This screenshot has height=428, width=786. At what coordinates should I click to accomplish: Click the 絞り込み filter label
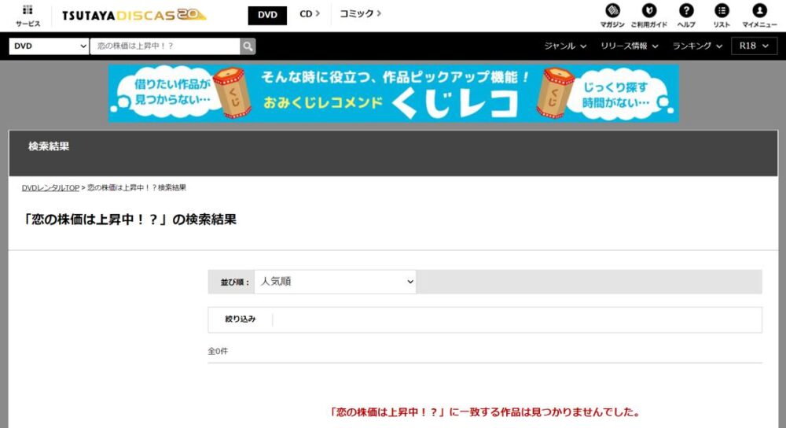(x=240, y=319)
